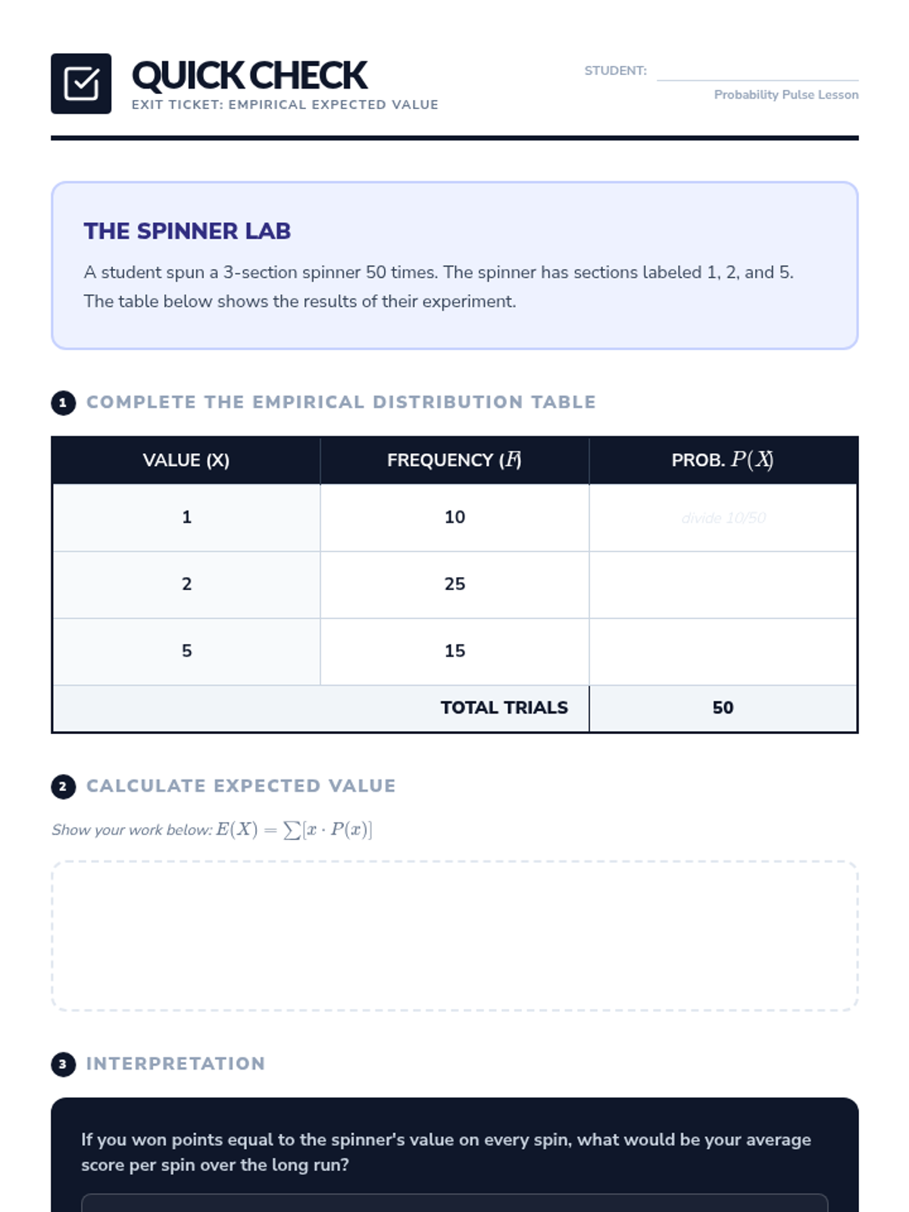Image resolution: width=909 pixels, height=1212 pixels.
Task: Click the Probability Pulse Lesson label
Action: [x=786, y=95]
